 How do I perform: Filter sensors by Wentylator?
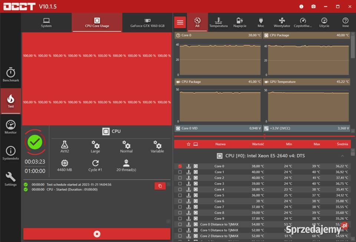(x=282, y=23)
